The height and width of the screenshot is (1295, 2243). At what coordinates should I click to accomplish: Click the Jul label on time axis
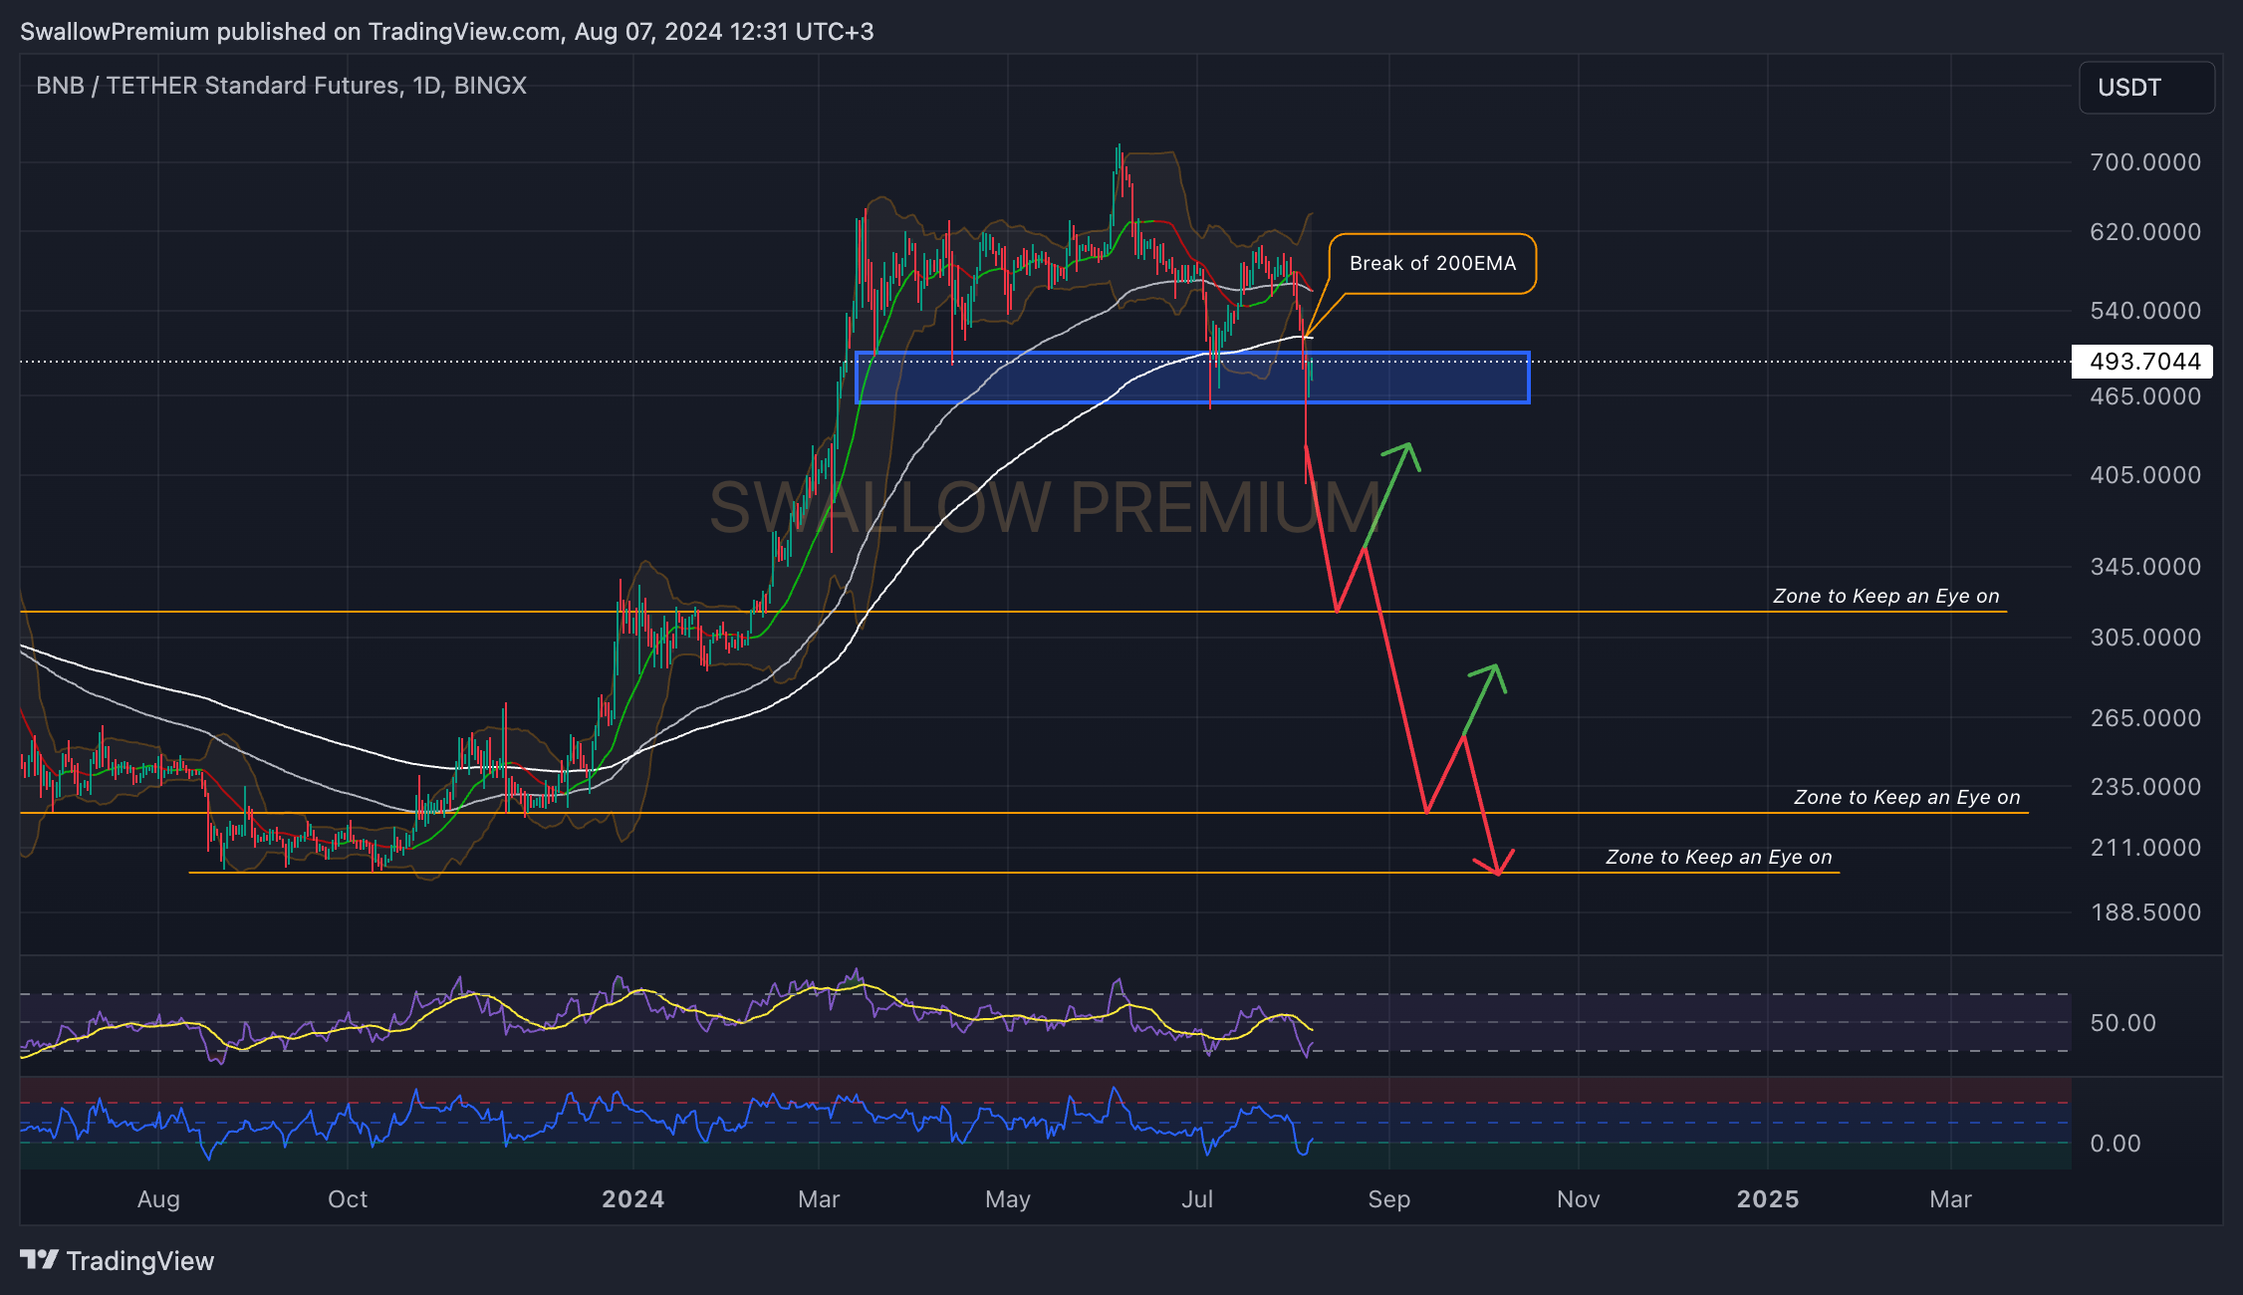1197,1198
